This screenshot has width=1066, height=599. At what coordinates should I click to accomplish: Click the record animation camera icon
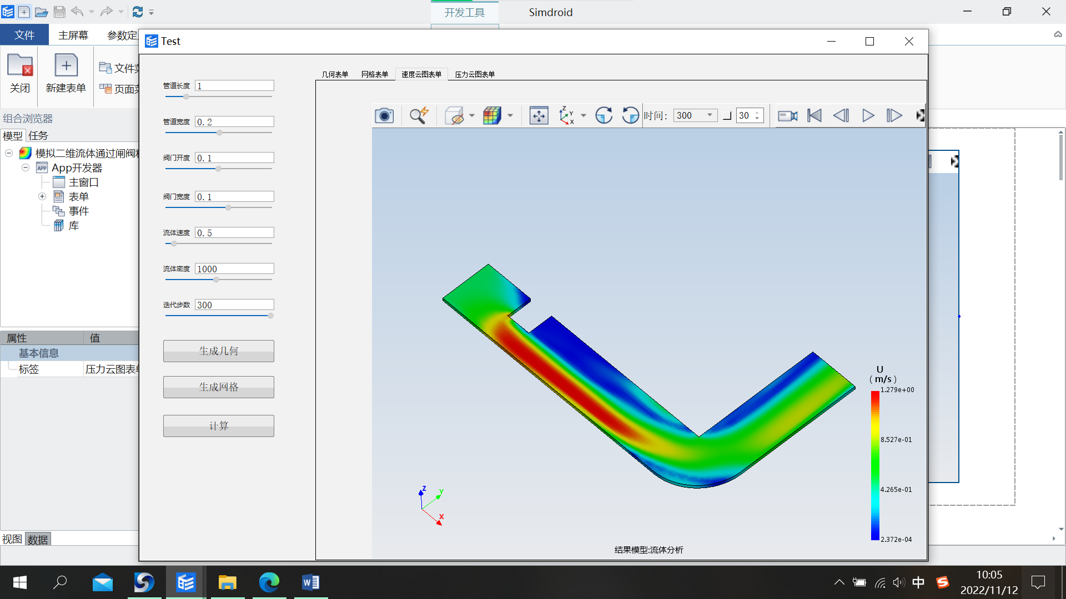[787, 115]
